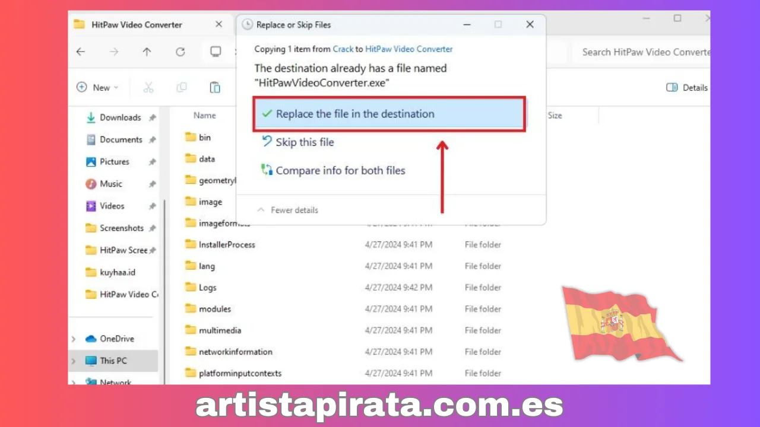The height and width of the screenshot is (427, 760).
Task: Click the Copy toolbar icon
Action: [x=182, y=87]
